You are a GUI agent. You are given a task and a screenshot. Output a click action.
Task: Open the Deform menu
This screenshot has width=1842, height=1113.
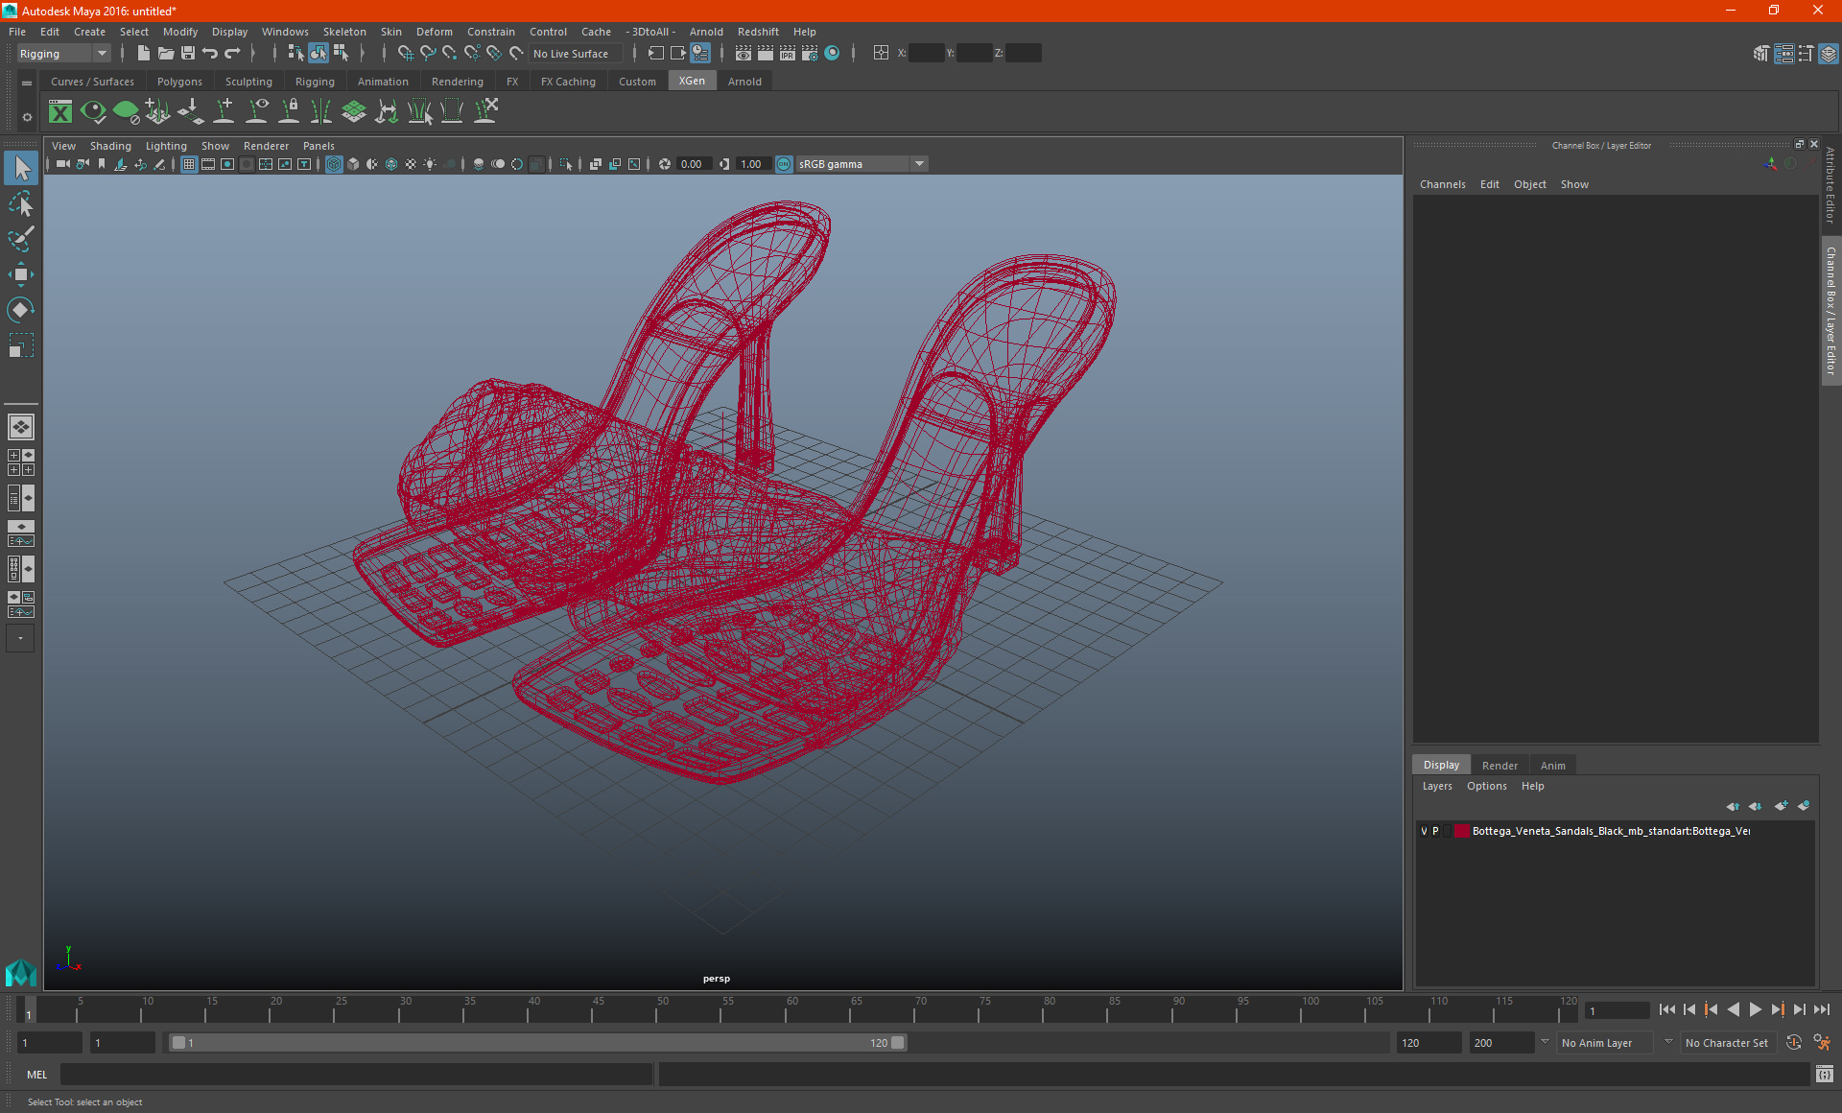(434, 32)
